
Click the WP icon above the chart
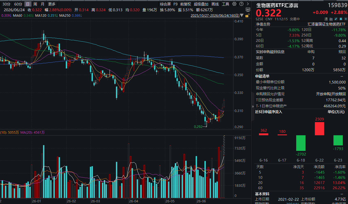[248, 10]
